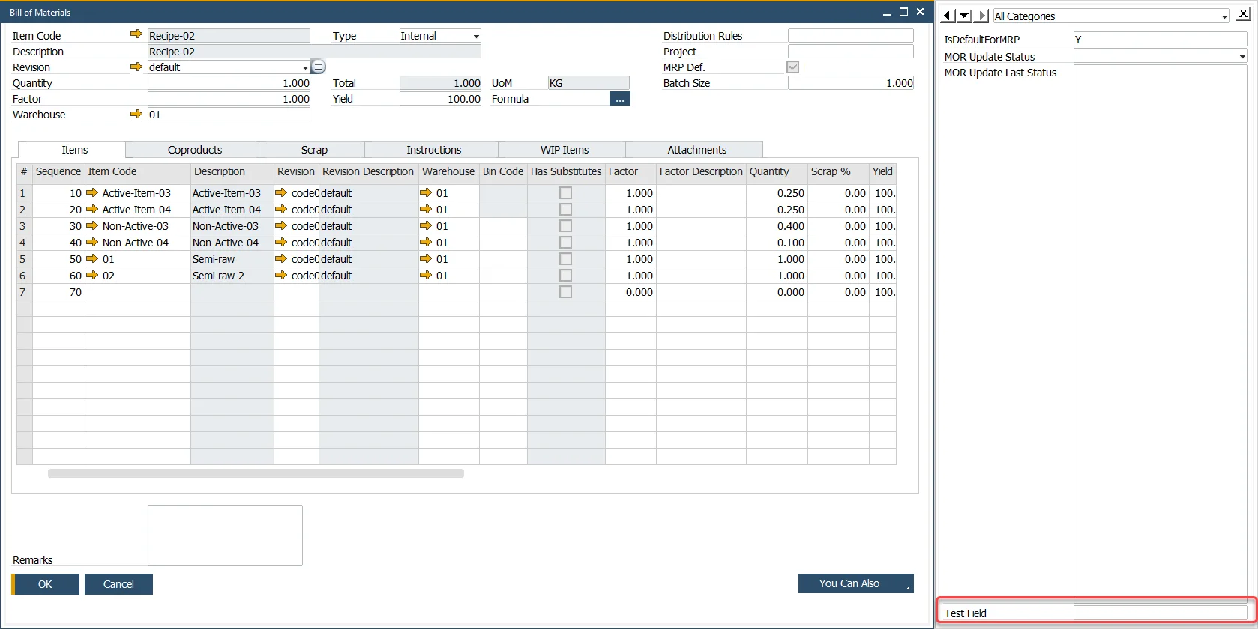
Task: Click the Warehouse link arrow in header
Action: (136, 114)
